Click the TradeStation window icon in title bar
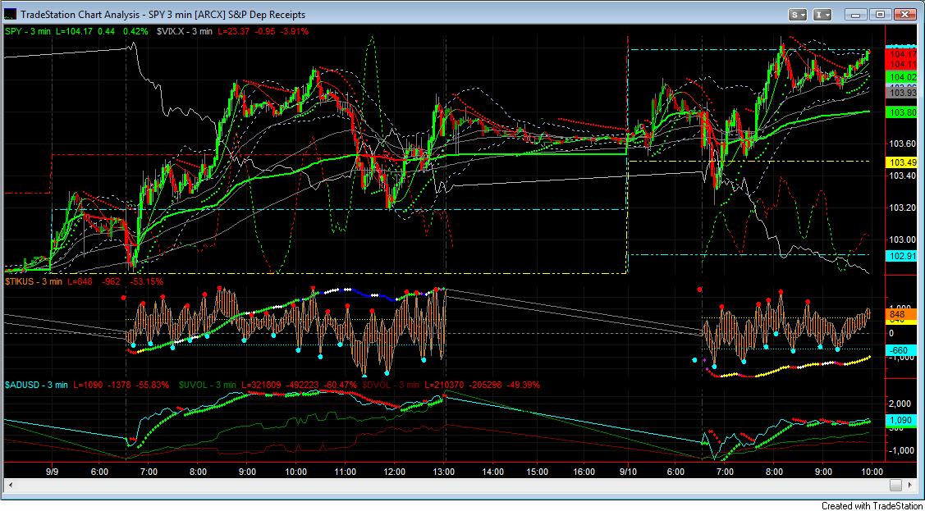The width and height of the screenshot is (925, 511). click(10, 14)
